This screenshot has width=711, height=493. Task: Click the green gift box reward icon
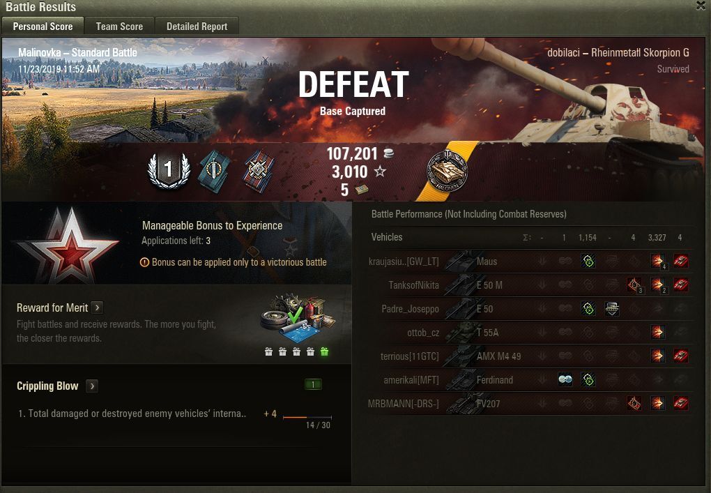[324, 351]
